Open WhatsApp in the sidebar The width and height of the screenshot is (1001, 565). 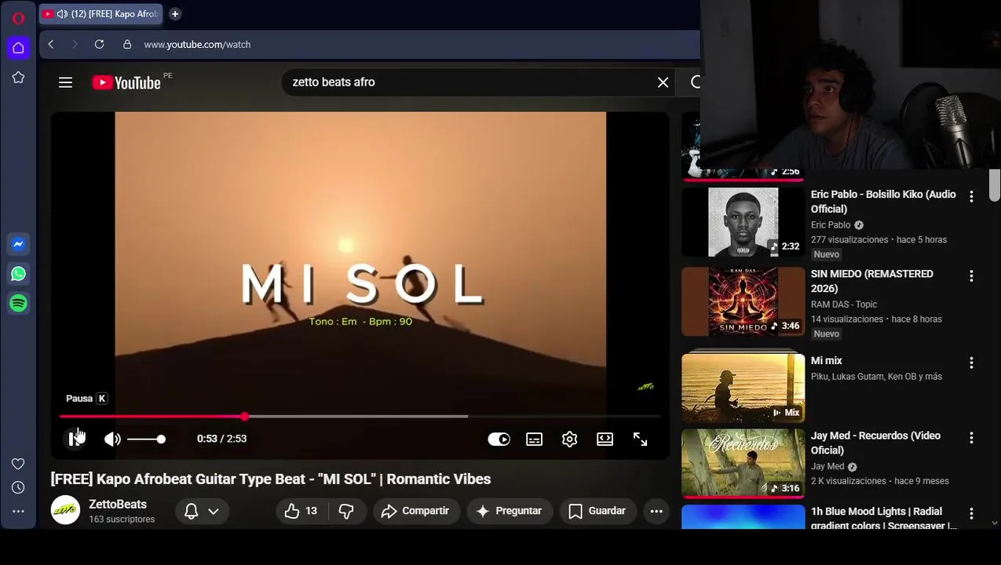[18, 274]
